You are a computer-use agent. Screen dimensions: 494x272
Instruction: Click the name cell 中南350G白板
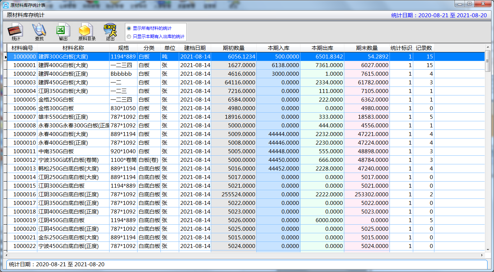[x=73, y=151]
